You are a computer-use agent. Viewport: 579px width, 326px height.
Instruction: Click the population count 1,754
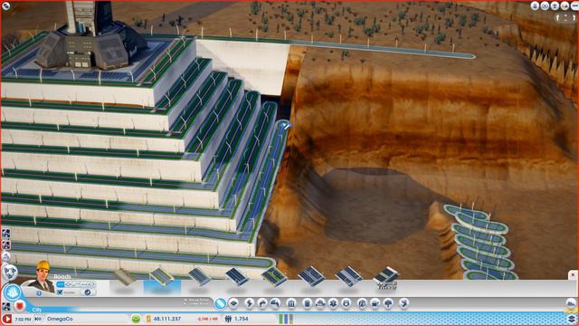pyautogui.click(x=242, y=319)
